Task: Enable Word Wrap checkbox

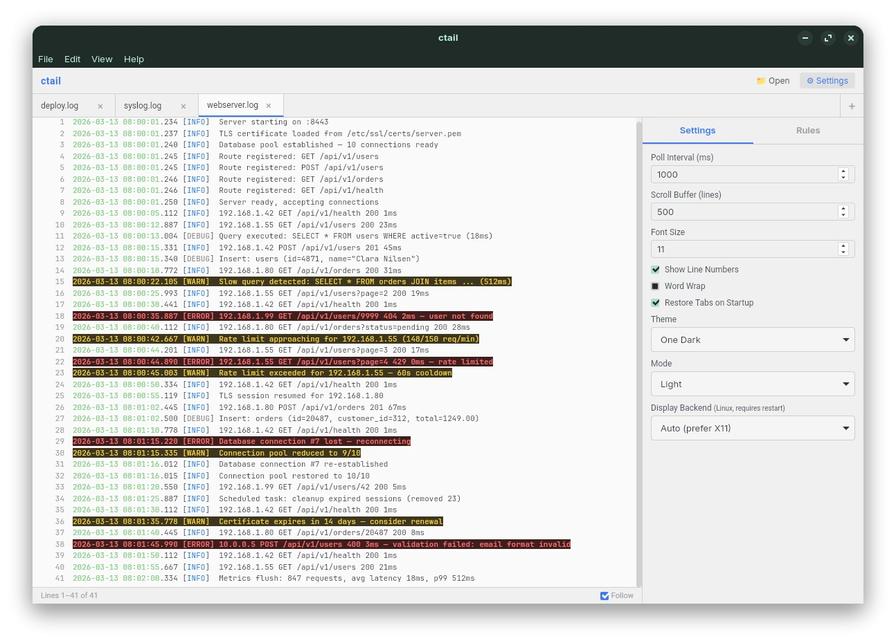Action: tap(655, 286)
